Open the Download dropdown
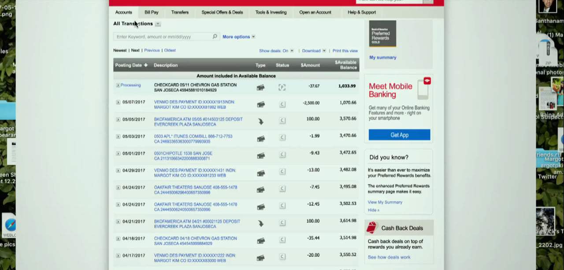 pos(314,51)
